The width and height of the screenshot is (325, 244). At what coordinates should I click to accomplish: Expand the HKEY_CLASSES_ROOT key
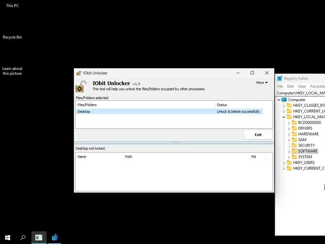point(284,105)
